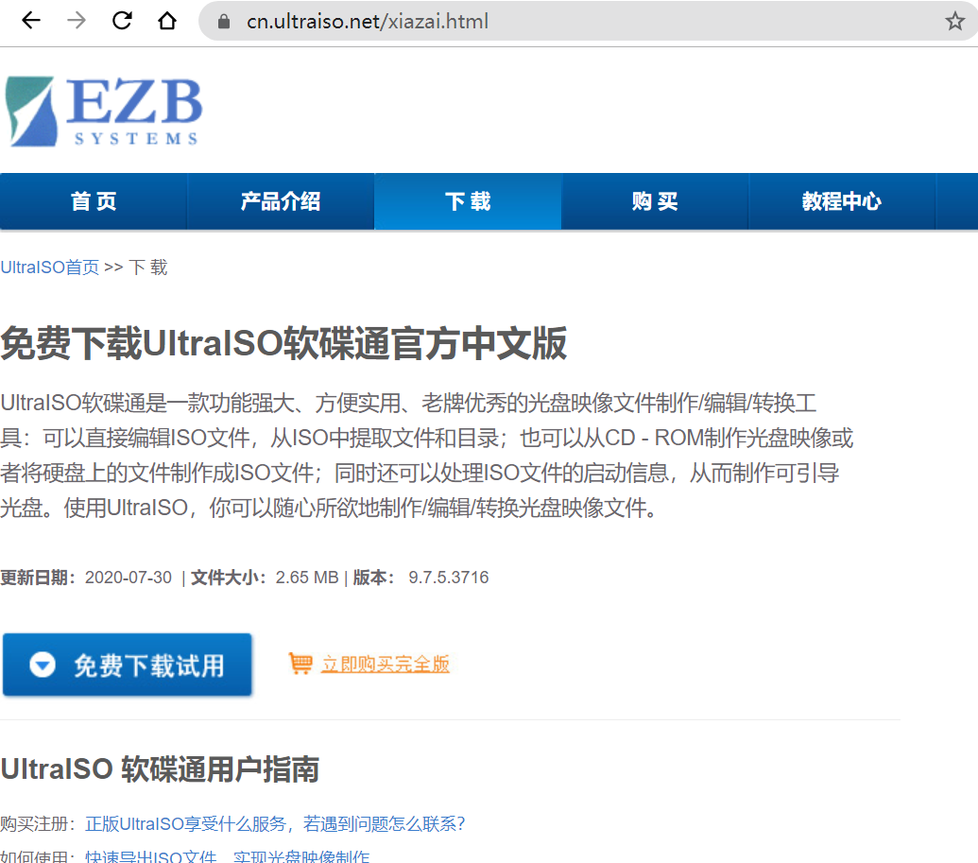The height and width of the screenshot is (863, 978).
Task: Click the 免费下载试用 download button
Action: click(x=128, y=665)
